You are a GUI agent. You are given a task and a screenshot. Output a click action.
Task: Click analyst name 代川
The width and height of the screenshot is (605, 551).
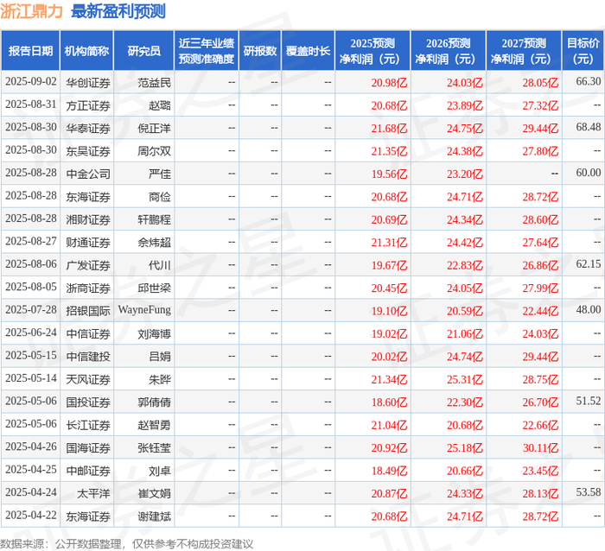point(160,265)
